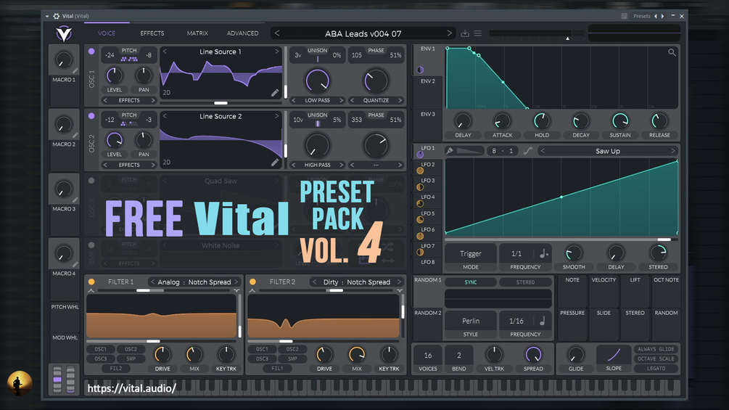Select previous wavetable before Line Source 2
Image resolution: width=729 pixels, height=410 pixels.
[x=165, y=116]
